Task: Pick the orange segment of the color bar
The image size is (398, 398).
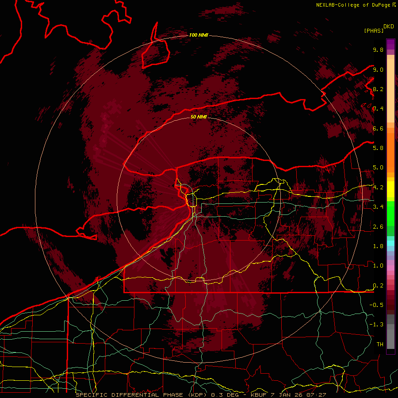Action: 390,152
